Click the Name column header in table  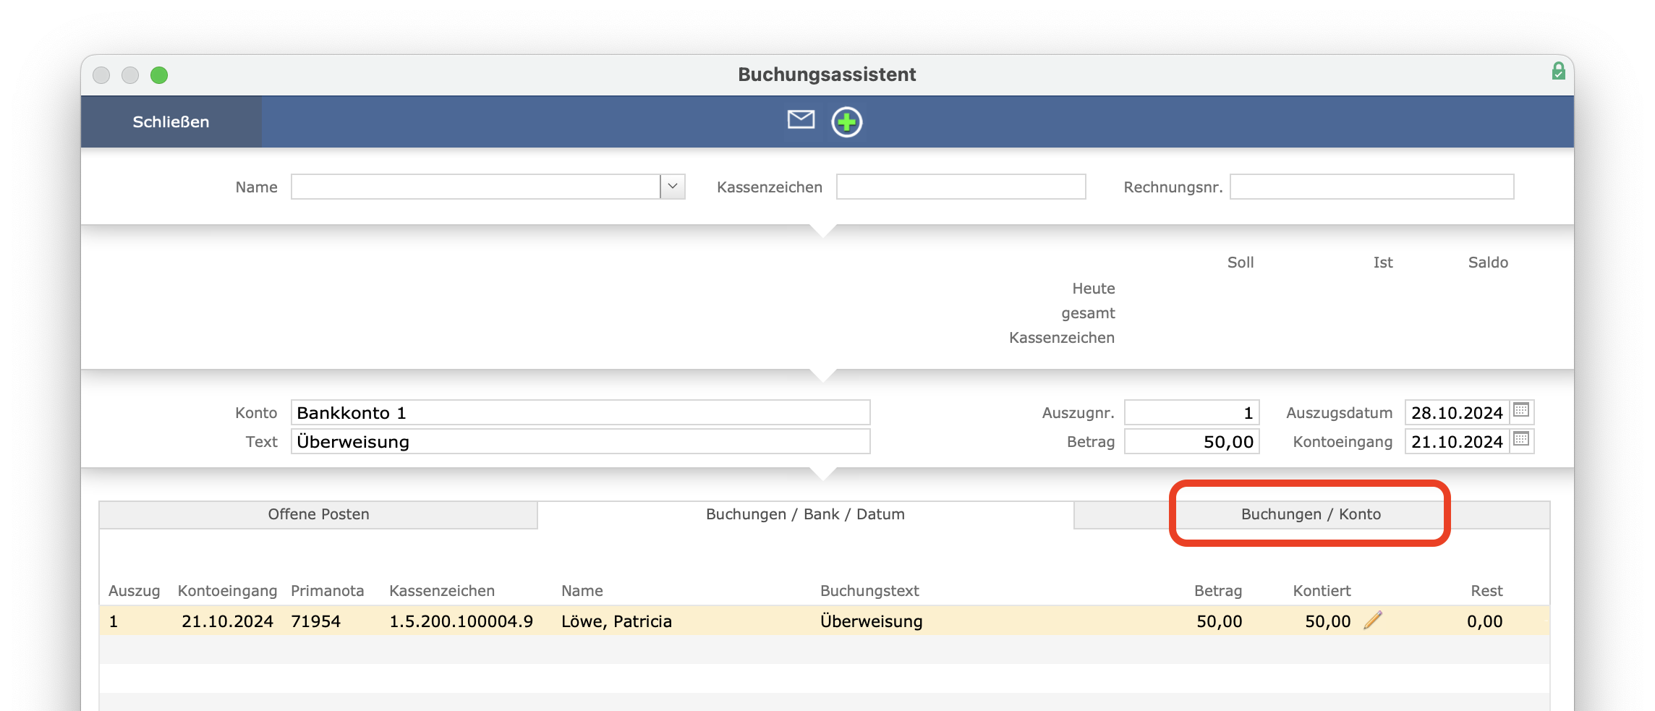(x=582, y=591)
